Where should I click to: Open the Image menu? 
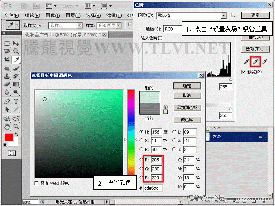point(53,15)
